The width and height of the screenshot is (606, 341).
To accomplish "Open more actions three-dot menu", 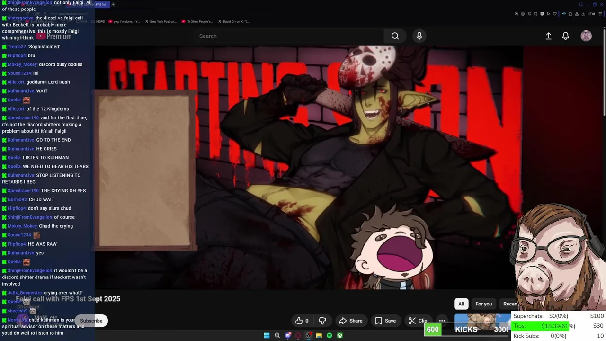I will [442, 321].
